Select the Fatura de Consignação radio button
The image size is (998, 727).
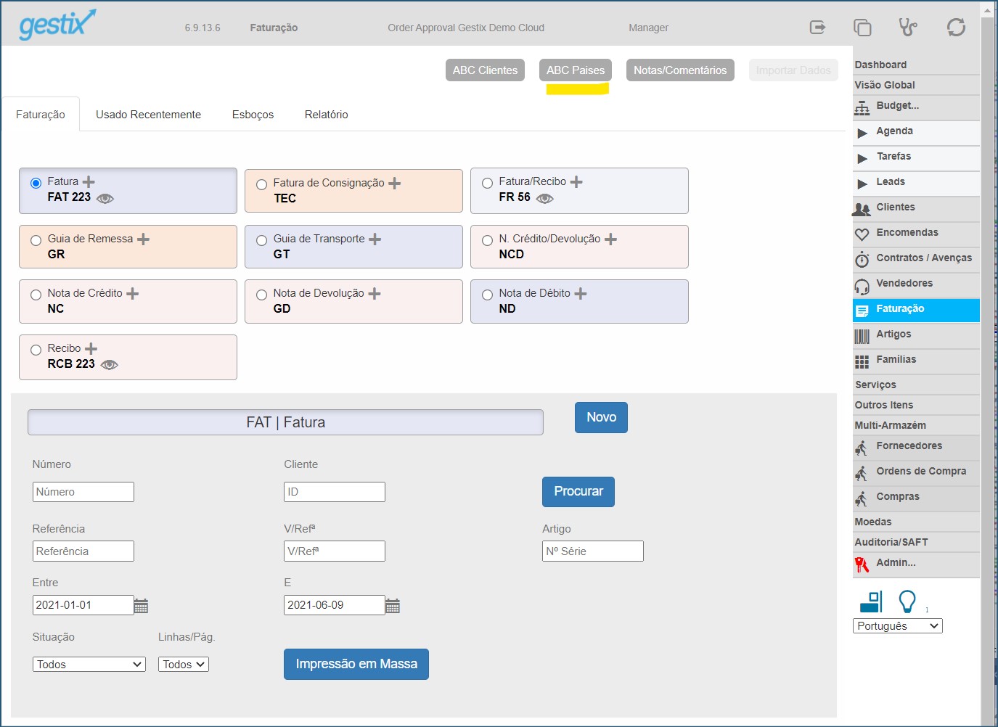[261, 184]
